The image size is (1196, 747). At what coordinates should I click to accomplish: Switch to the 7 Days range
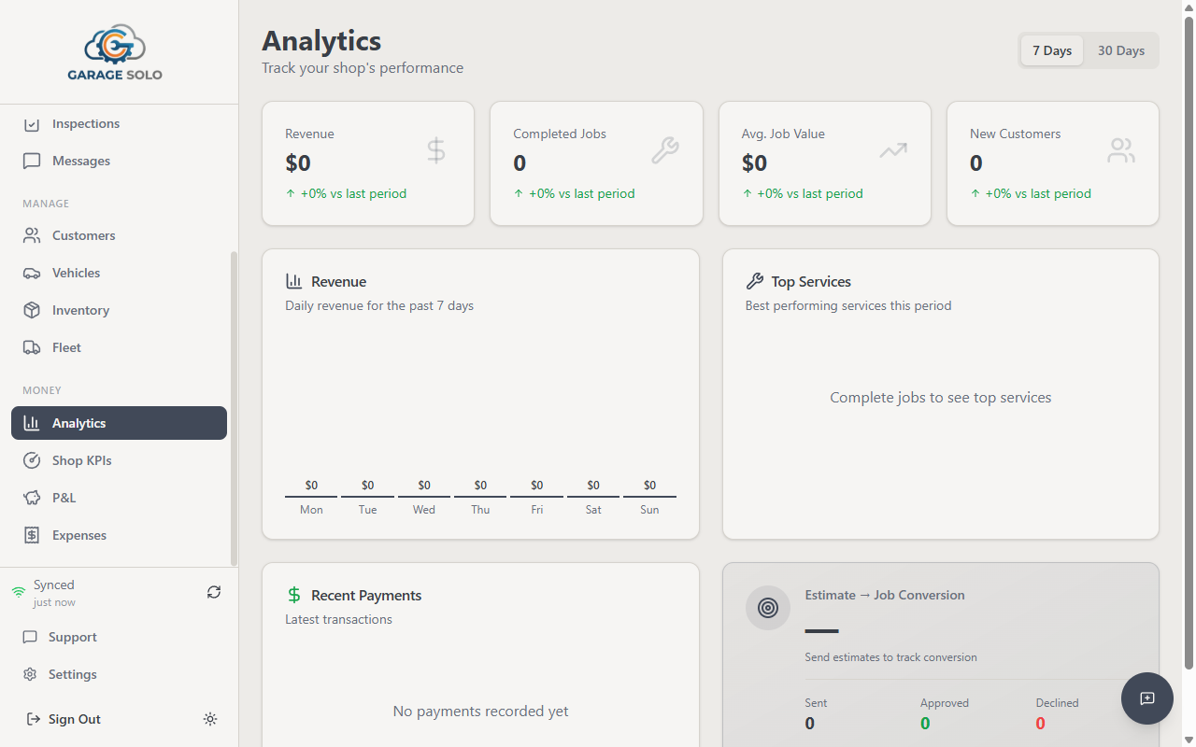[x=1052, y=50]
